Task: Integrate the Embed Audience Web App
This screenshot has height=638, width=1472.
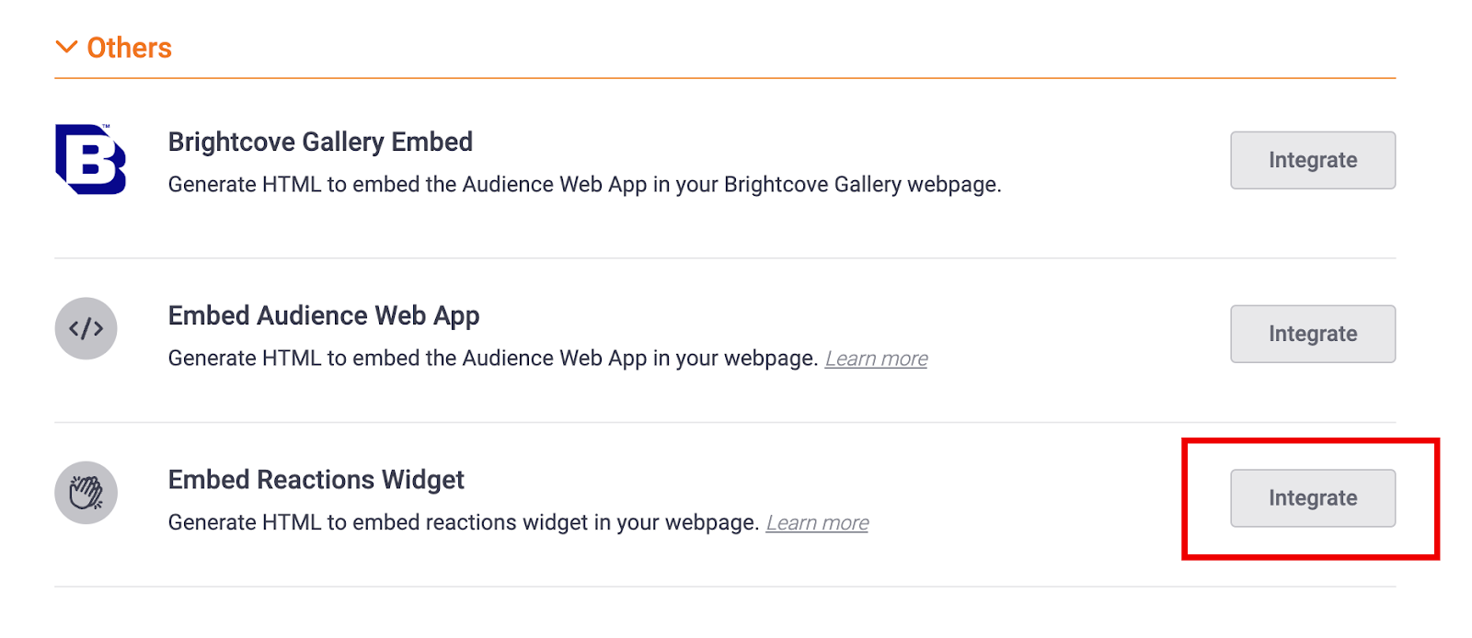Action: [1312, 334]
